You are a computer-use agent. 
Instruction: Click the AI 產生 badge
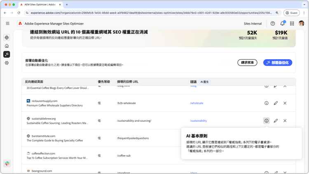pyautogui.click(x=204, y=82)
